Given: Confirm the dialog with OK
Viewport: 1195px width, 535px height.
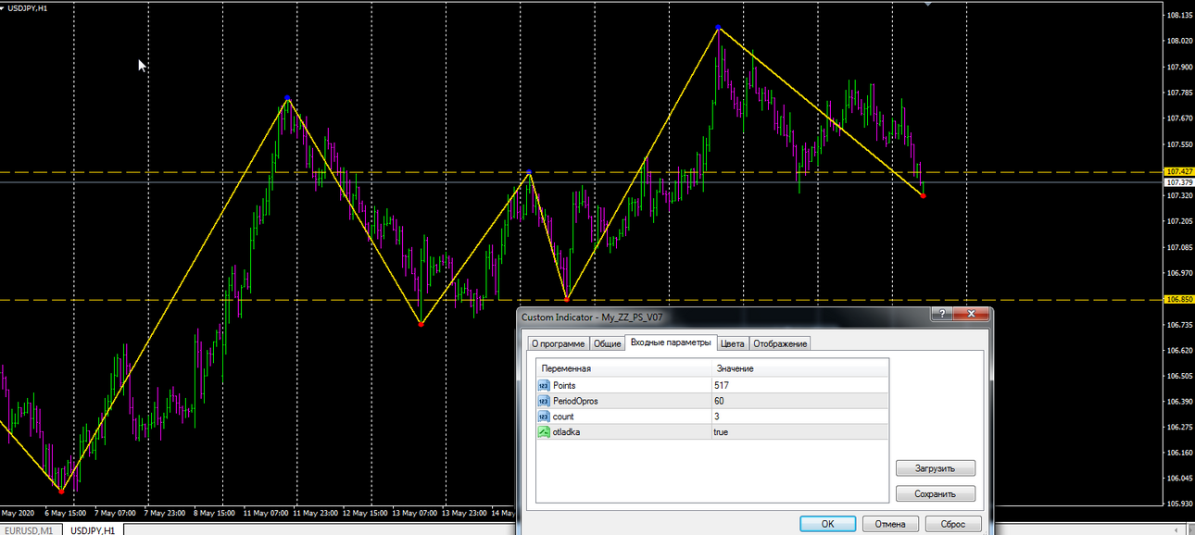Looking at the screenshot, I should [827, 524].
